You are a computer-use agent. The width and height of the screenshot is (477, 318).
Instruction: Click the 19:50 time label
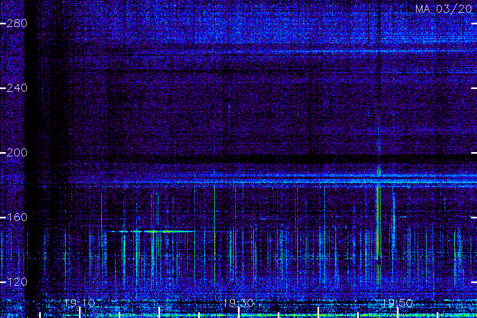397,303
